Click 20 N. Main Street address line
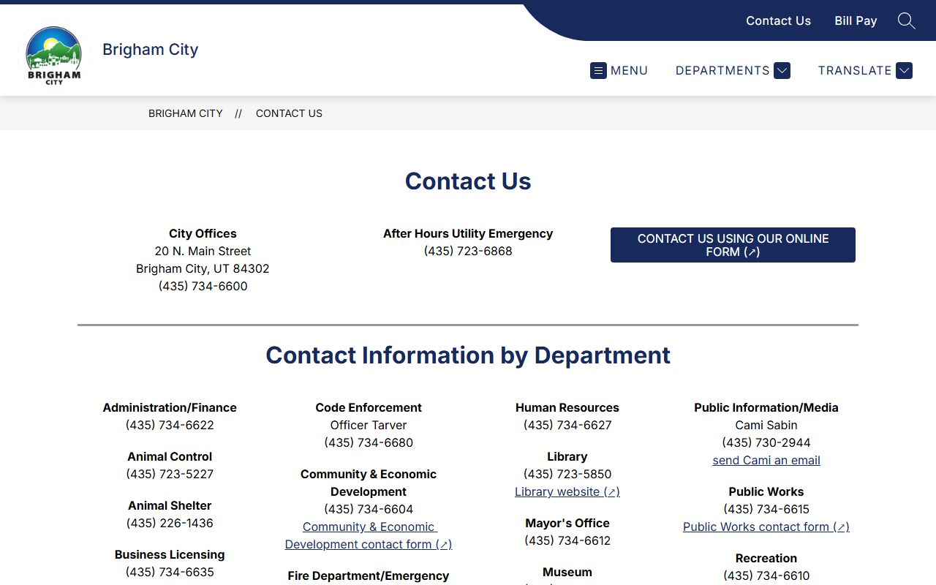The width and height of the screenshot is (936, 585). pos(203,251)
